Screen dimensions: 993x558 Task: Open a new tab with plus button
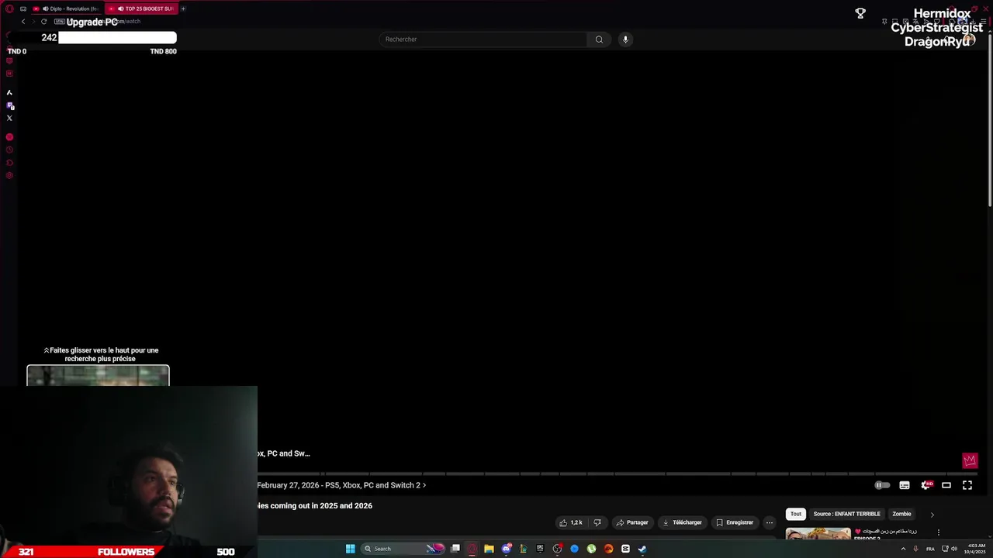pos(183,9)
